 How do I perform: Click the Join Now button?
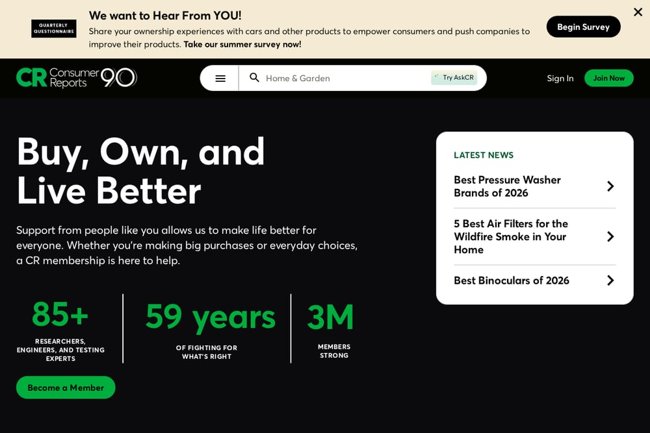608,79
